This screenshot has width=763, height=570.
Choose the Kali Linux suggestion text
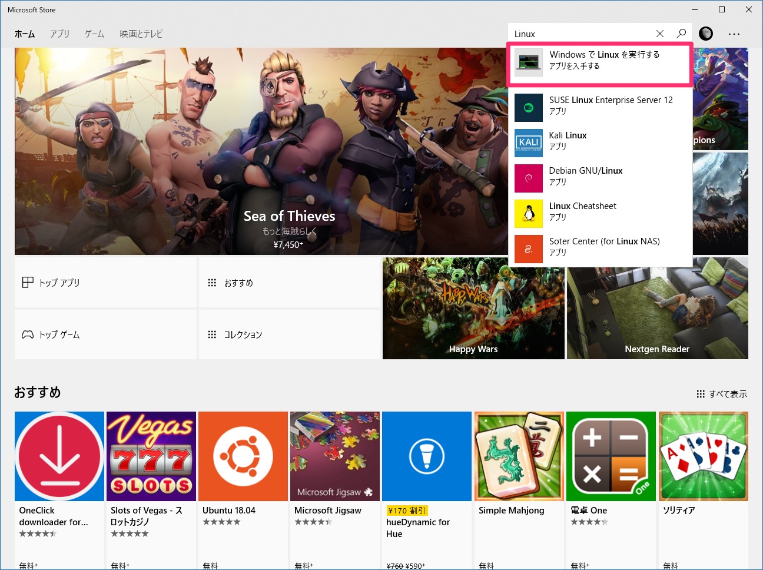click(568, 135)
